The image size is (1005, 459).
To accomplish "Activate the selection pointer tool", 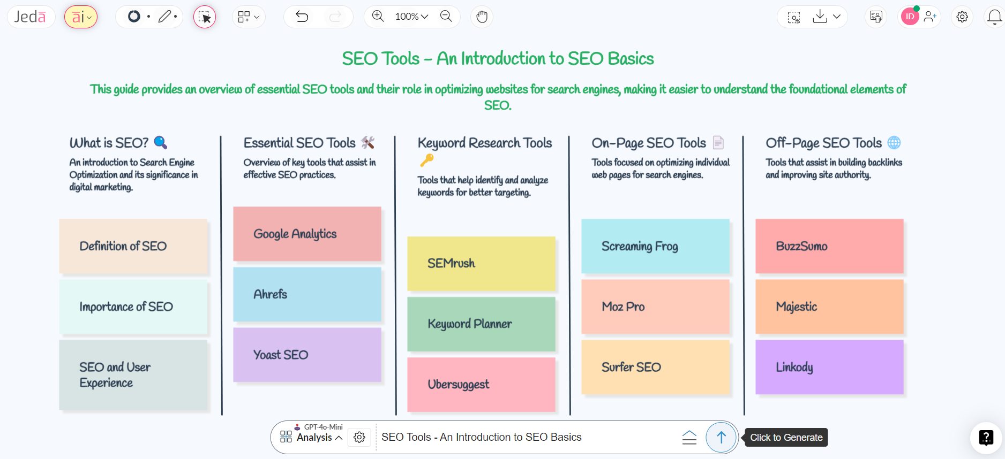I will tap(205, 17).
